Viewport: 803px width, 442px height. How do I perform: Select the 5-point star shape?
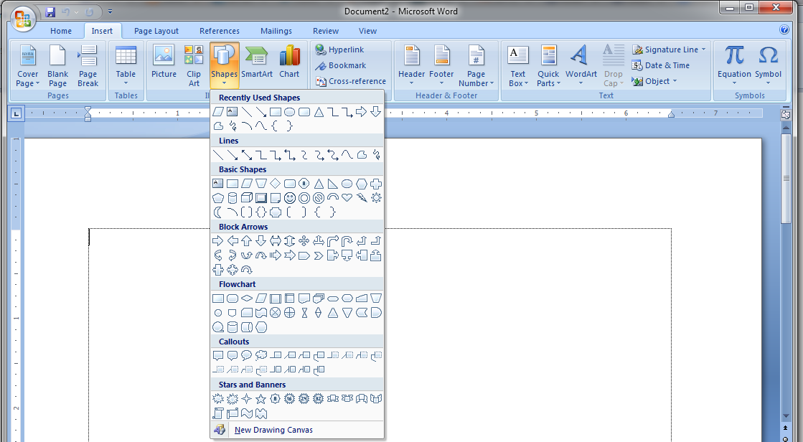coord(261,398)
